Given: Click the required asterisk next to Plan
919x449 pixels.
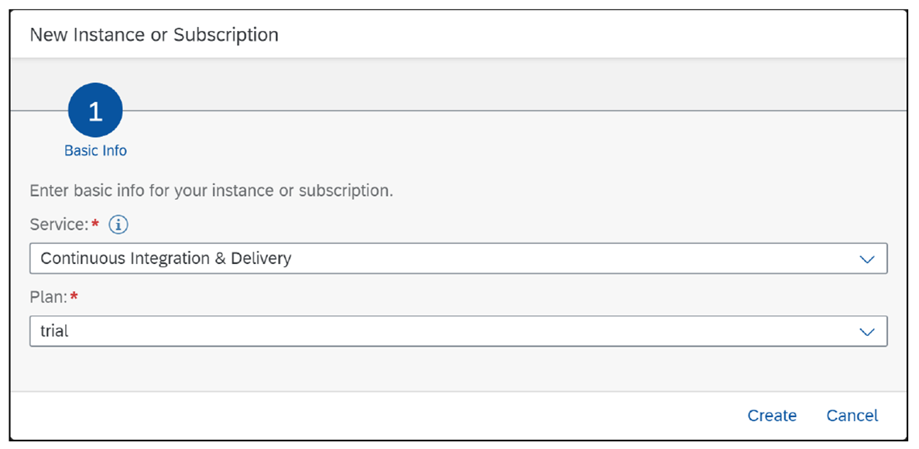Looking at the screenshot, I should coord(74,296).
